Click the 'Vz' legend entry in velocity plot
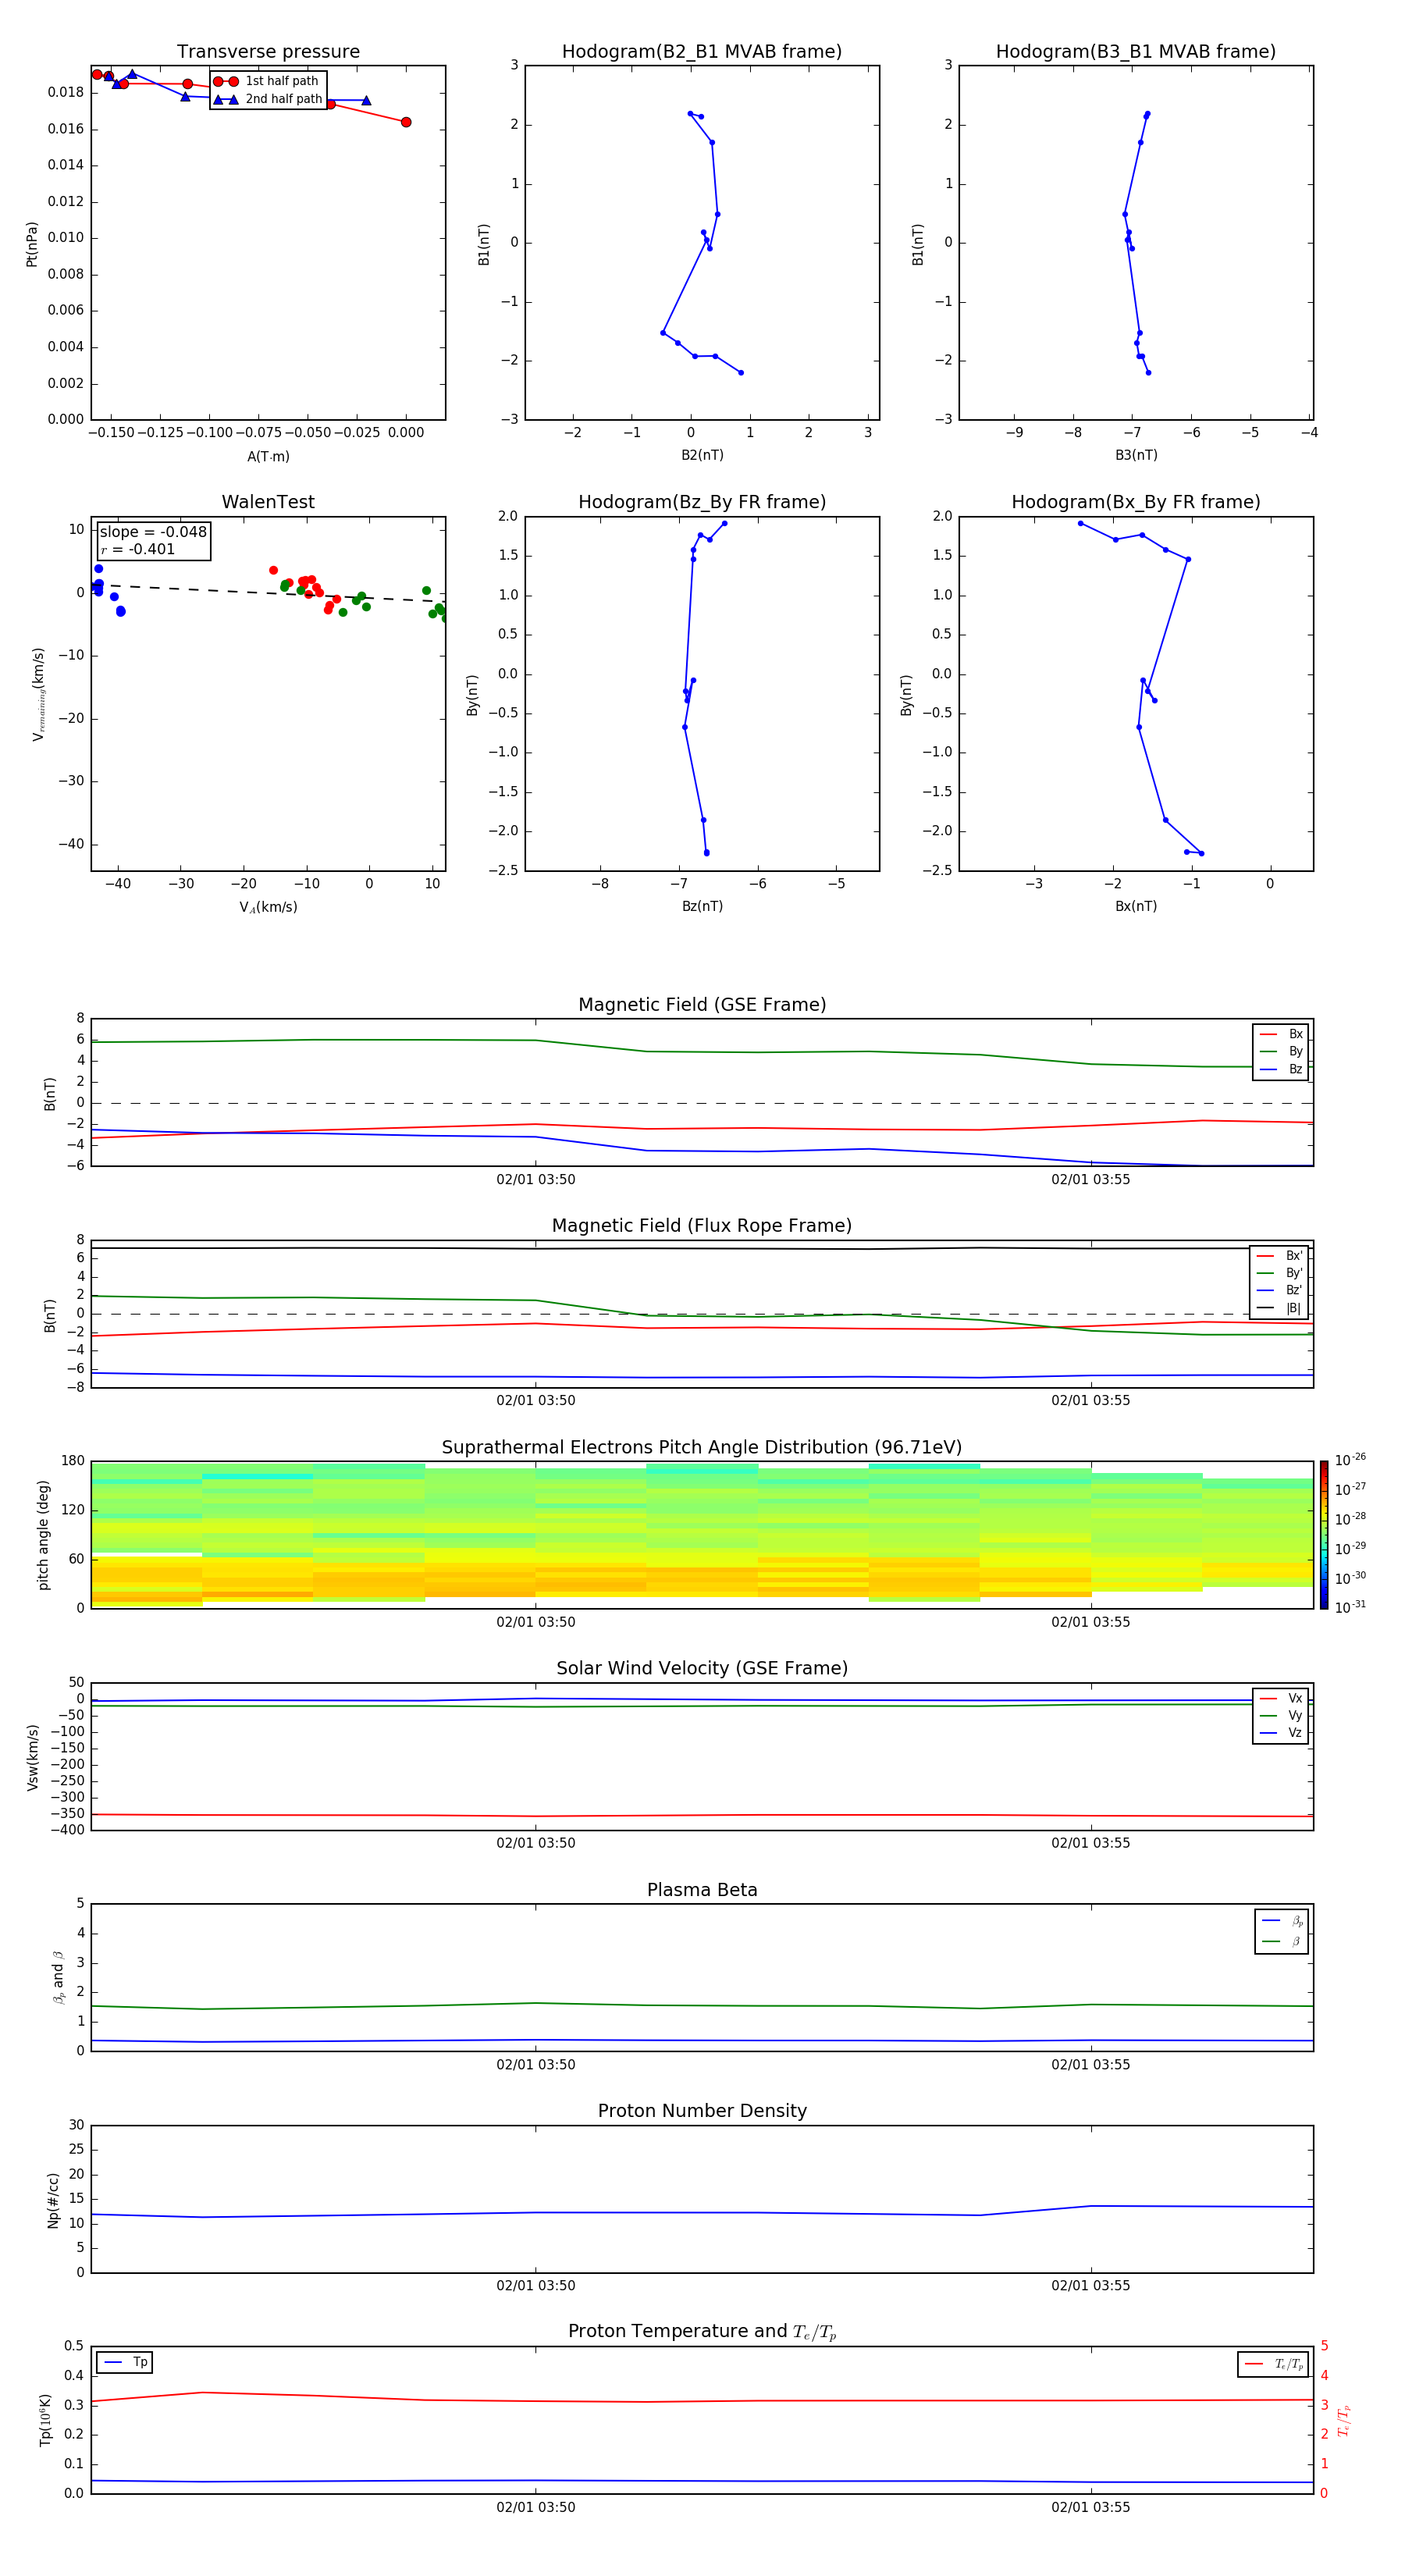 (x=1281, y=1733)
